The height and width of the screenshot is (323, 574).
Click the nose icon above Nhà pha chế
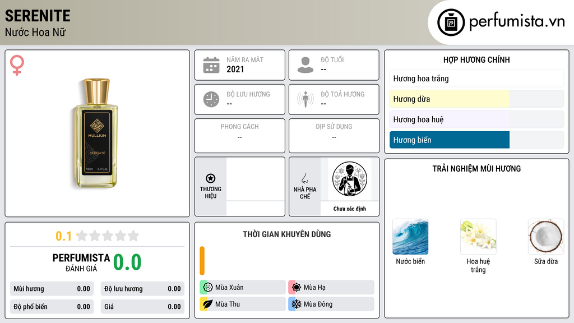point(304,178)
